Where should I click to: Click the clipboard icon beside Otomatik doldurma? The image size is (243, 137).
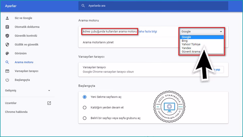click(x=7, y=27)
